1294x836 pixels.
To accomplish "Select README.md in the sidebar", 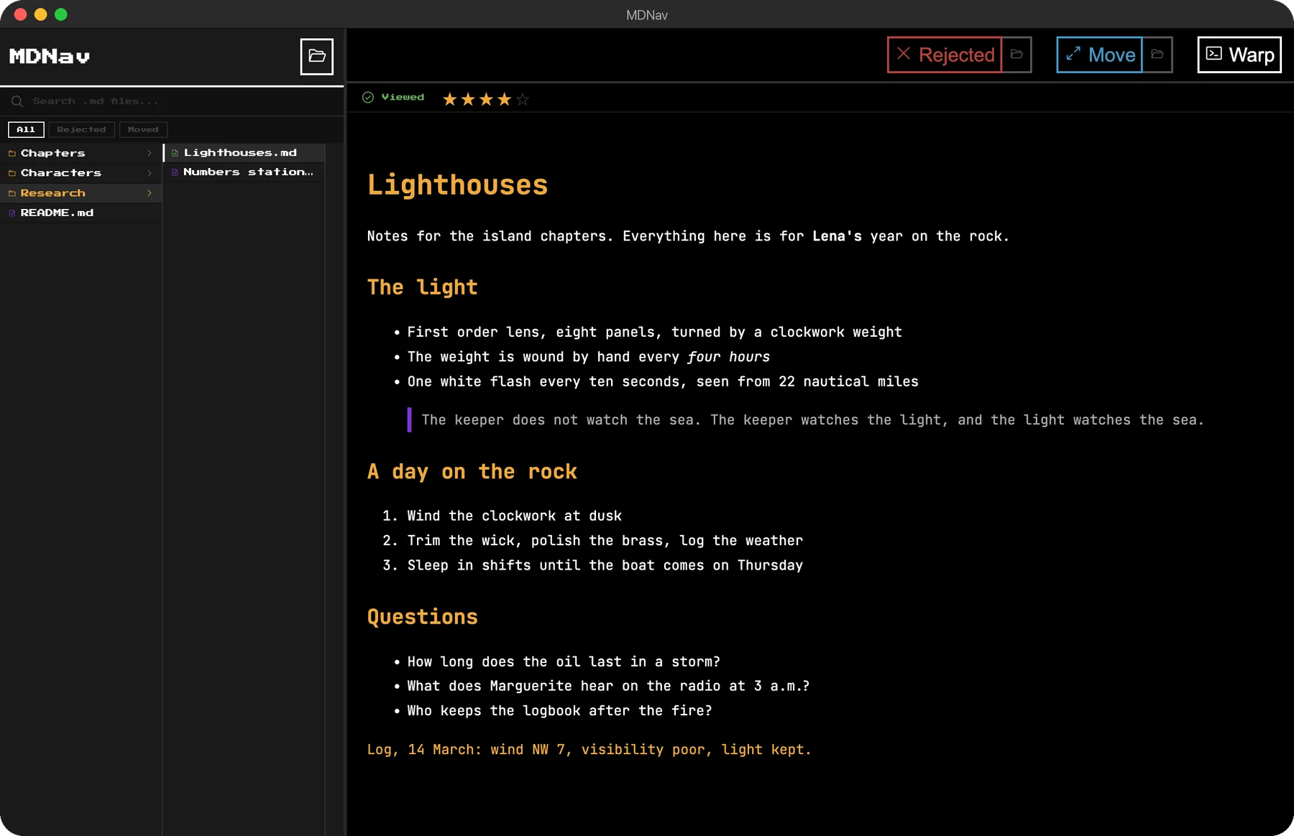I will tap(81, 213).
